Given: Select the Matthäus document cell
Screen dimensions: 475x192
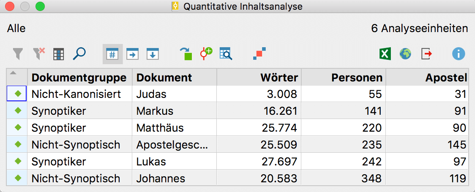Looking at the screenshot, I should (174, 128).
